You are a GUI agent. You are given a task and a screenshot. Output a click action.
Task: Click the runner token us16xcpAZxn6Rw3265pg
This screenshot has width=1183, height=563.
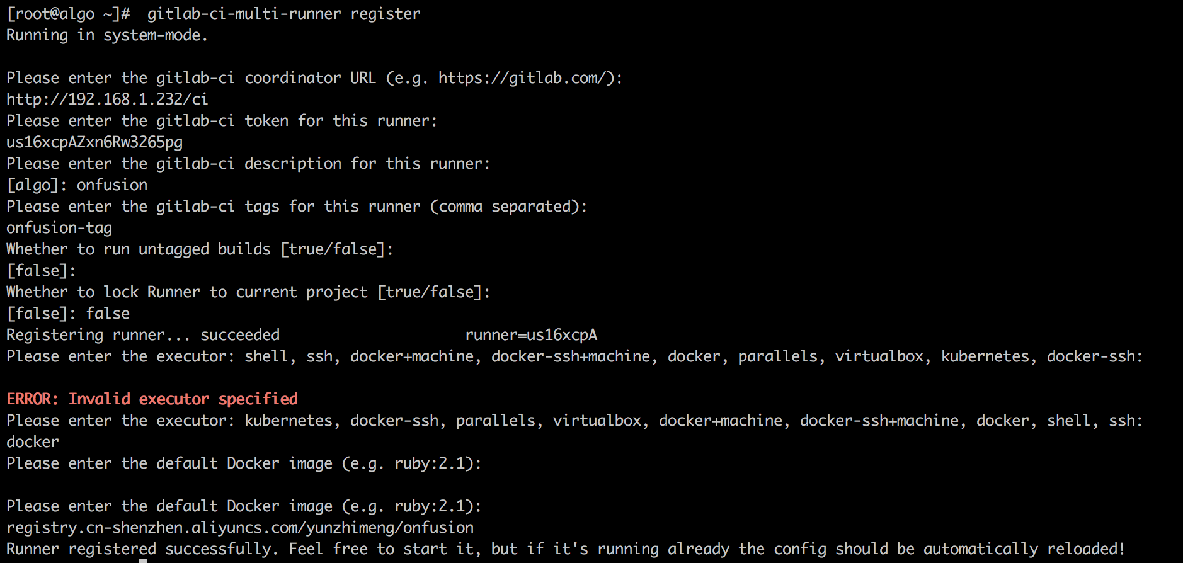click(x=94, y=142)
